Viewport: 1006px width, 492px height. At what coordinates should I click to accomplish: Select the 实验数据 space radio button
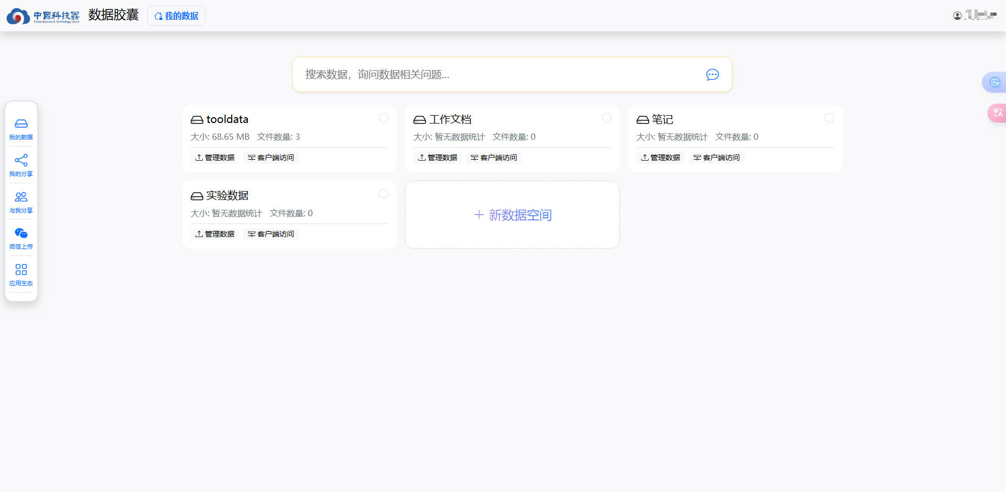(x=384, y=194)
